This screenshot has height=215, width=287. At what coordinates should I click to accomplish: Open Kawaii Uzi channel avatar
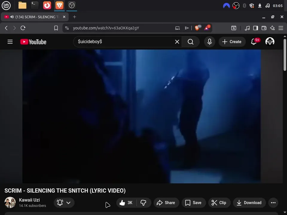10,202
